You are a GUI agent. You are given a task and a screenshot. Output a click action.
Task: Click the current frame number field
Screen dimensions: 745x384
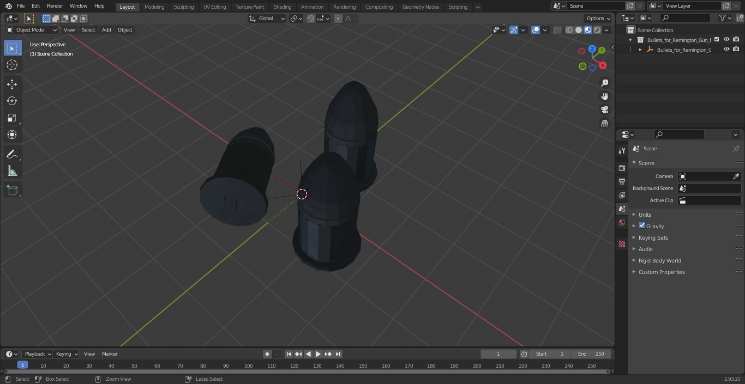(498, 354)
